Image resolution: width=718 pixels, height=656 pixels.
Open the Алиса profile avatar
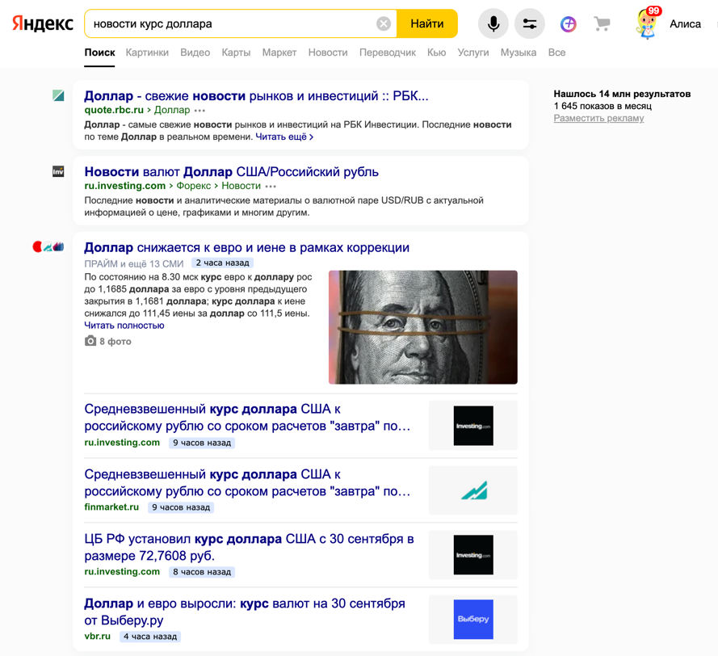point(647,24)
